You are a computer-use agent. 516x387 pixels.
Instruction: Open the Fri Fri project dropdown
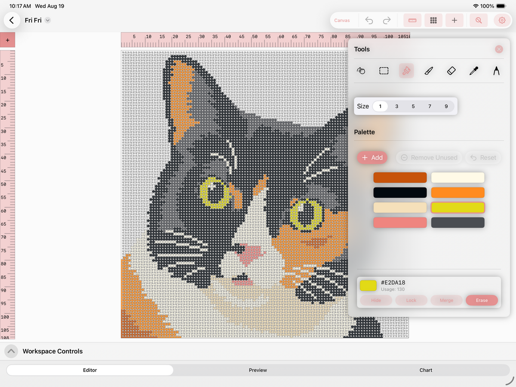48,20
